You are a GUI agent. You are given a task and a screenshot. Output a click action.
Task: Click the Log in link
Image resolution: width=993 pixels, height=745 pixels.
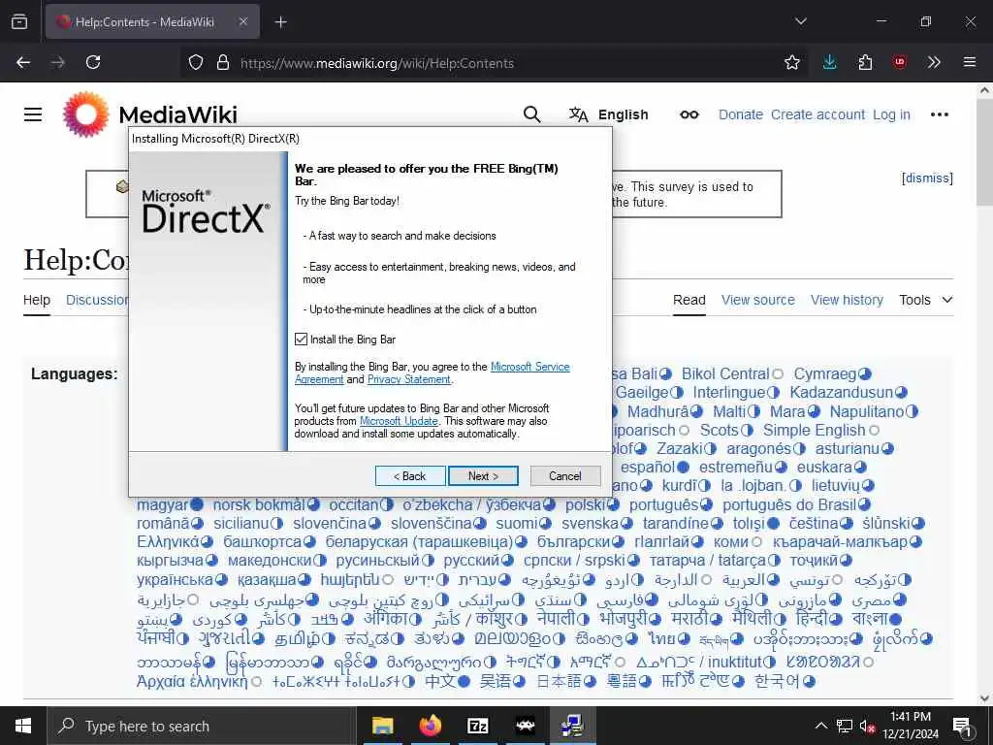point(891,114)
